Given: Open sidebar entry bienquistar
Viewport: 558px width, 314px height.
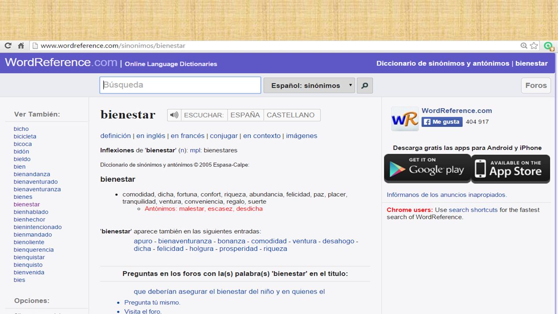Looking at the screenshot, I should coord(29,257).
